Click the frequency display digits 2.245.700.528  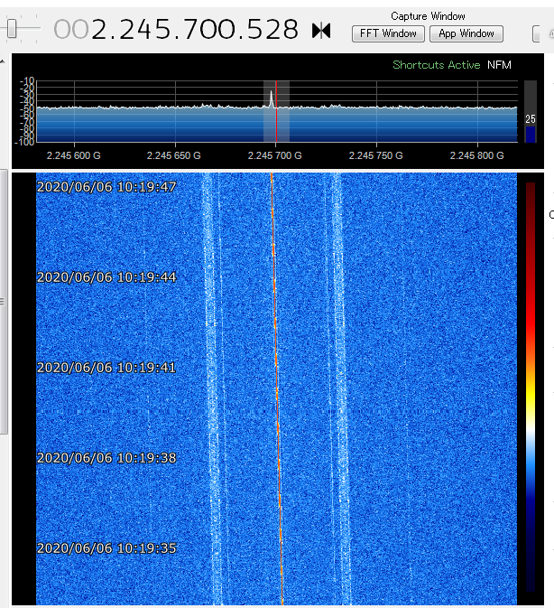[x=195, y=30]
